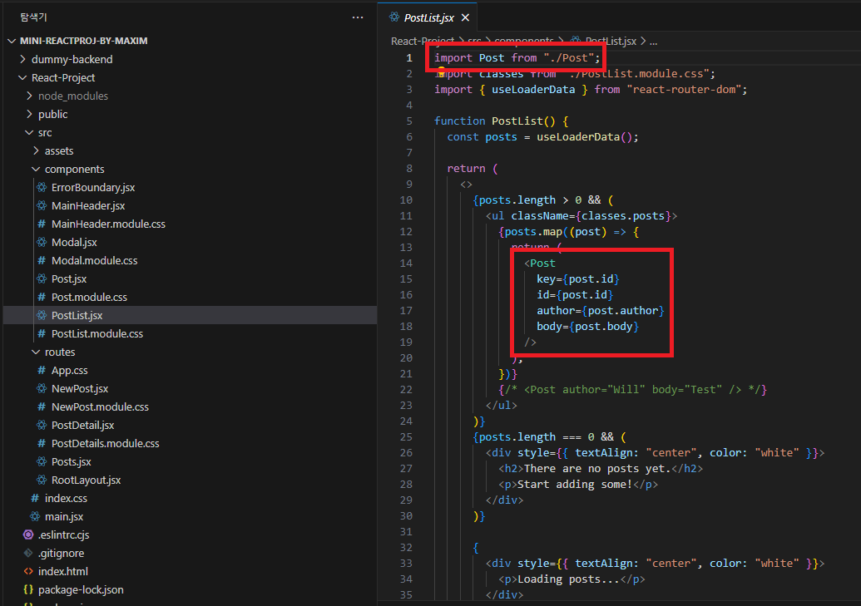Open PostList.module.css file

(97, 333)
